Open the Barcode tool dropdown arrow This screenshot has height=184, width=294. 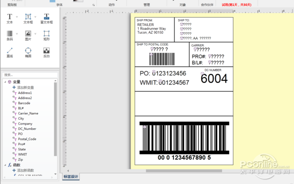click(17, 34)
